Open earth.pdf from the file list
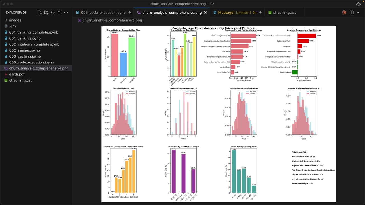The image size is (365, 205). (x=17, y=74)
